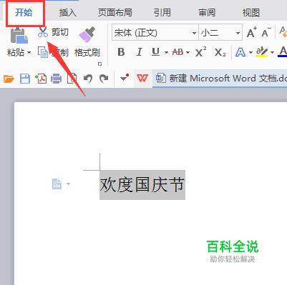Toggle superscript X² formatting
The image size is (287, 285).
(201, 52)
